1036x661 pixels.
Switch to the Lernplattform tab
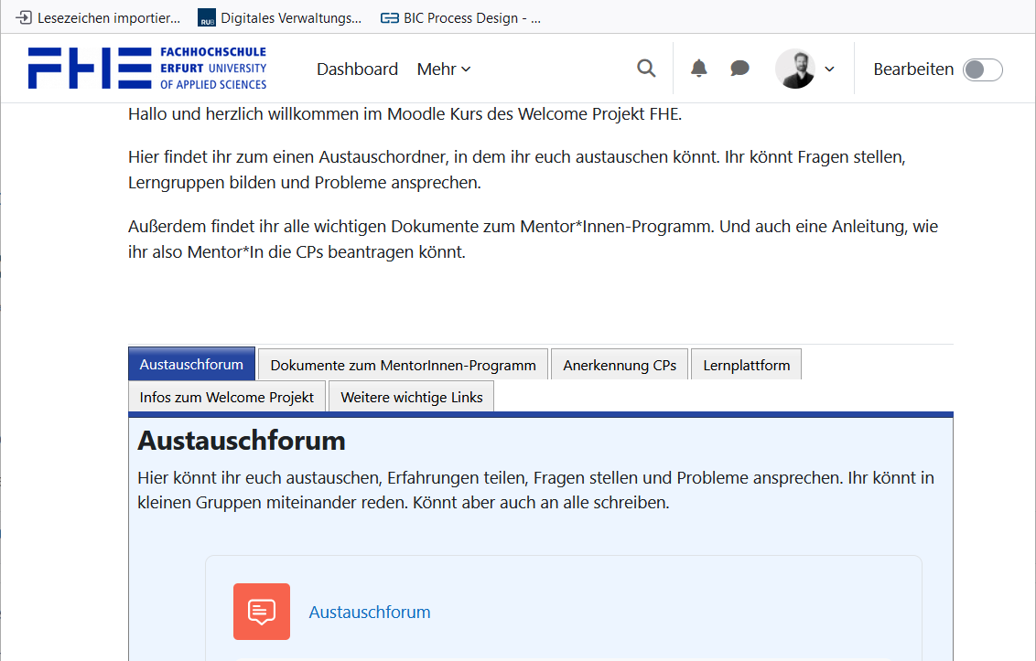point(746,365)
